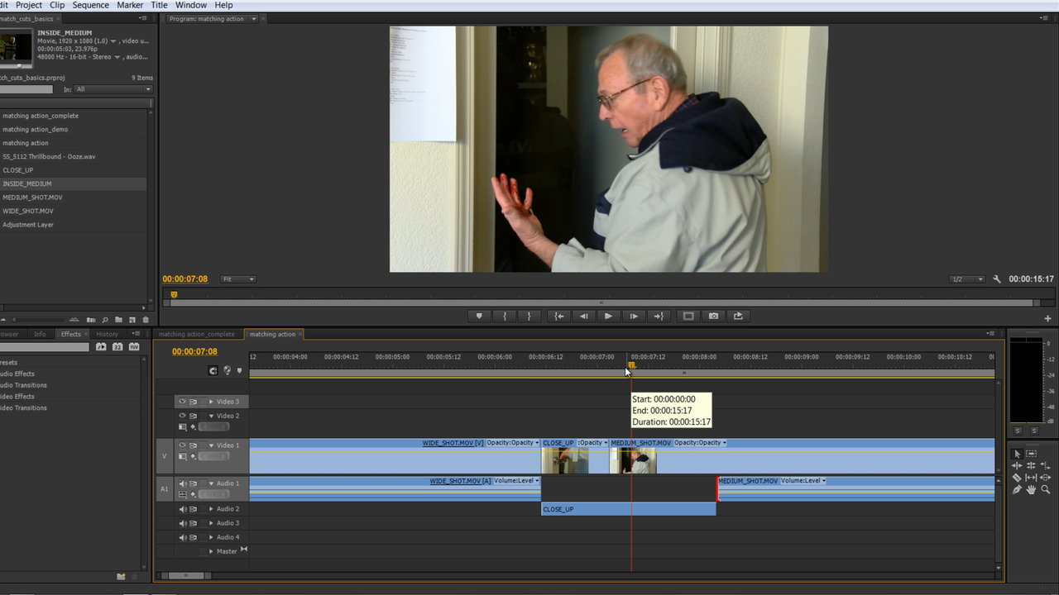The height and width of the screenshot is (595, 1059).
Task: Click the Add Marker icon under the program monitor
Action: click(479, 316)
